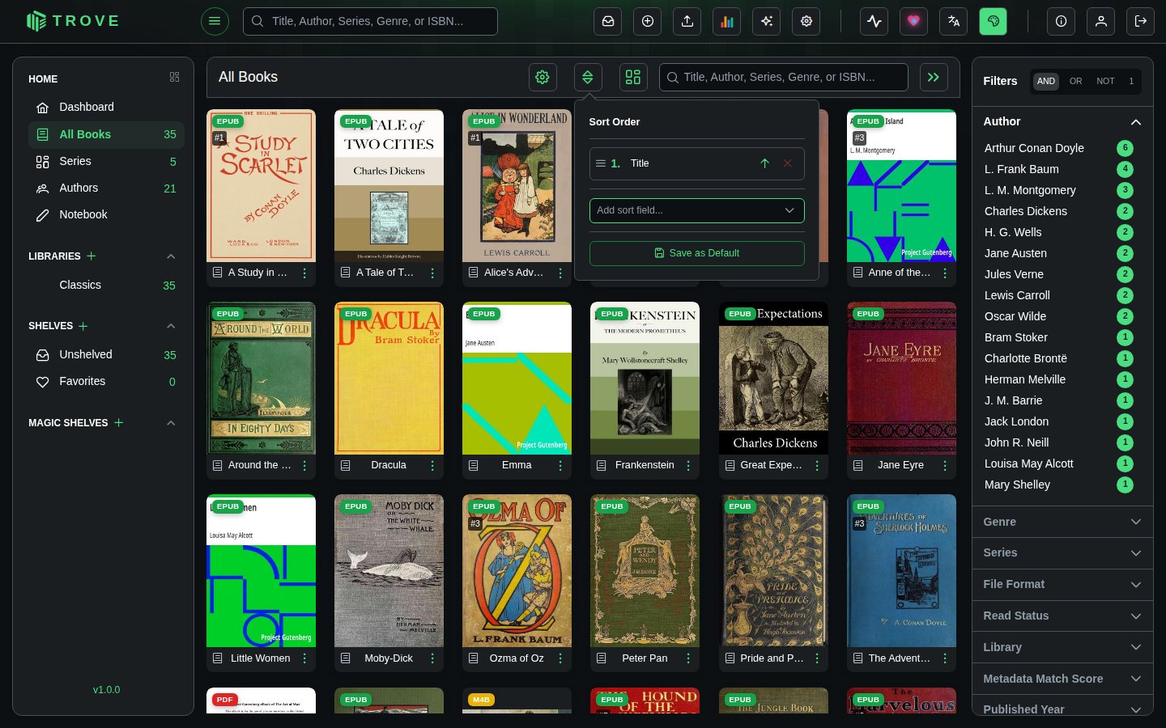Open options menu for Moby-Dick
This screenshot has width=1166, height=728.
point(432,658)
